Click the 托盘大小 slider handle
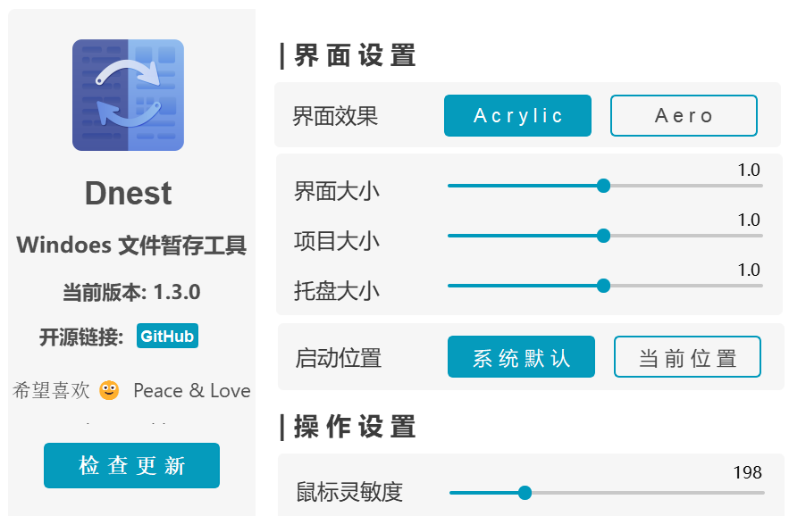Image resolution: width=789 pixels, height=516 pixels. click(603, 286)
